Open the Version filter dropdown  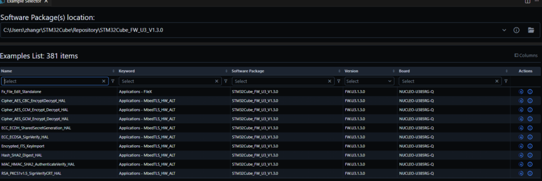(x=389, y=81)
